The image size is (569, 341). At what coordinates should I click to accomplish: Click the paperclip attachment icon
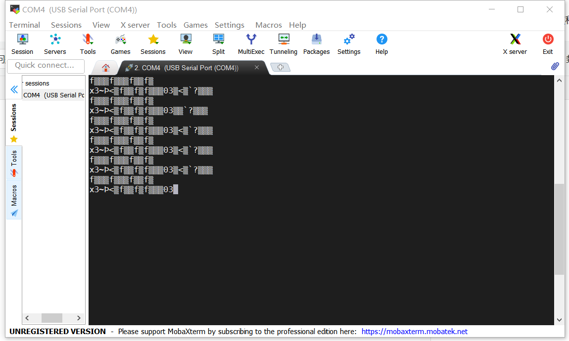click(x=555, y=66)
